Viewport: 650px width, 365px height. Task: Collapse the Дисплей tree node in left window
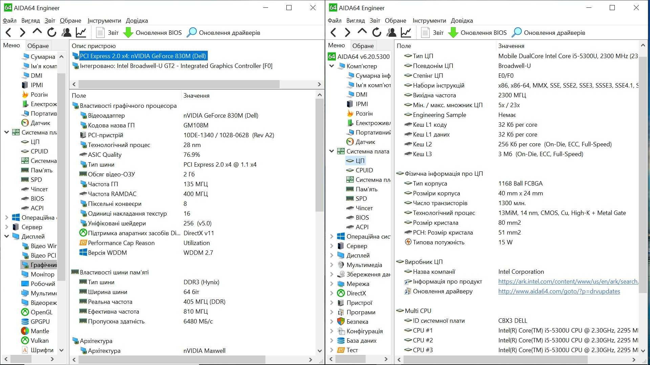pyautogui.click(x=6, y=236)
